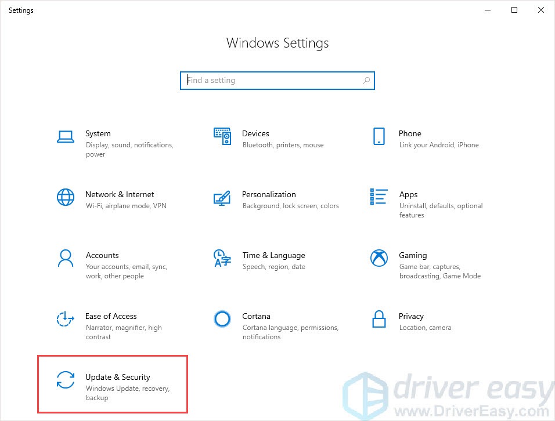This screenshot has height=421, width=555.
Task: Click the Settings title bar label
Action: coord(21,10)
